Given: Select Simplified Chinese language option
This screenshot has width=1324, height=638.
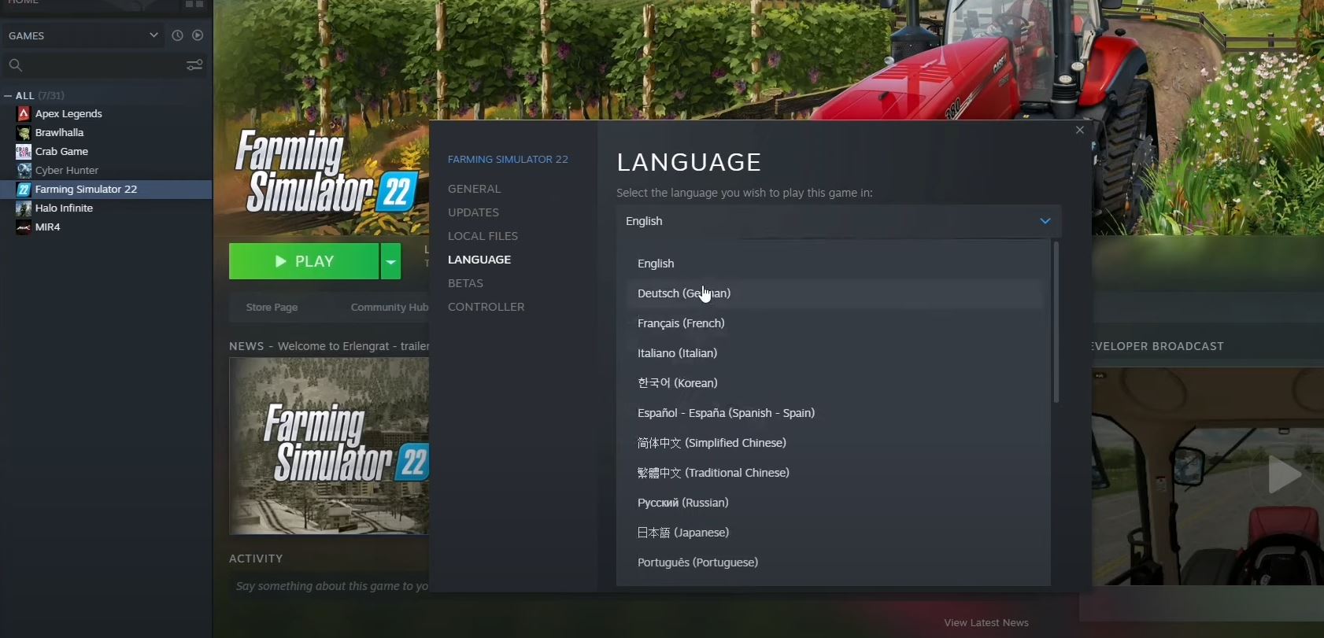Looking at the screenshot, I should coord(835,443).
